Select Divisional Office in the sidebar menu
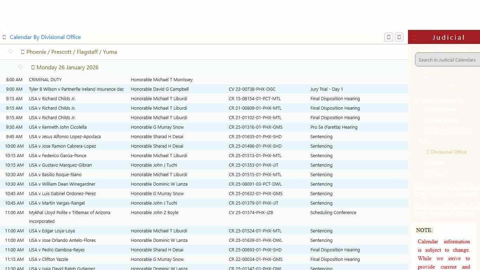This screenshot has width=480, height=270. tap(448, 152)
